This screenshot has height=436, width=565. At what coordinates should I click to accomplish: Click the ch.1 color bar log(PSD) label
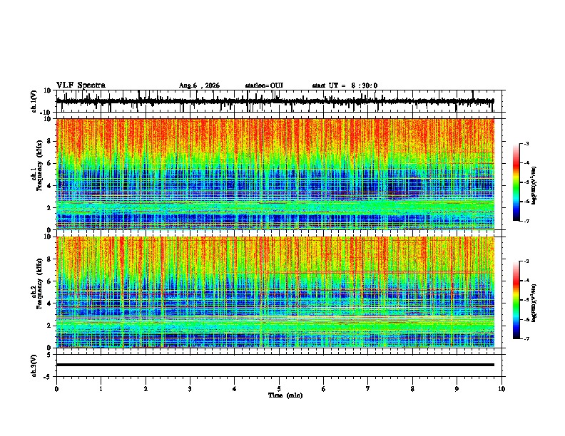[x=534, y=186]
